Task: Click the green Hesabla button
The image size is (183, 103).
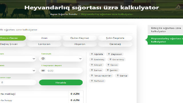Action: [61, 82]
